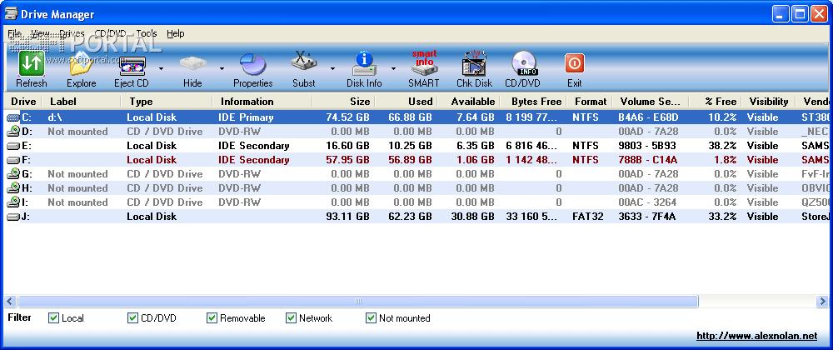This screenshot has height=350, width=833.
Task: Sort by the Label column header
Action: tap(82, 102)
